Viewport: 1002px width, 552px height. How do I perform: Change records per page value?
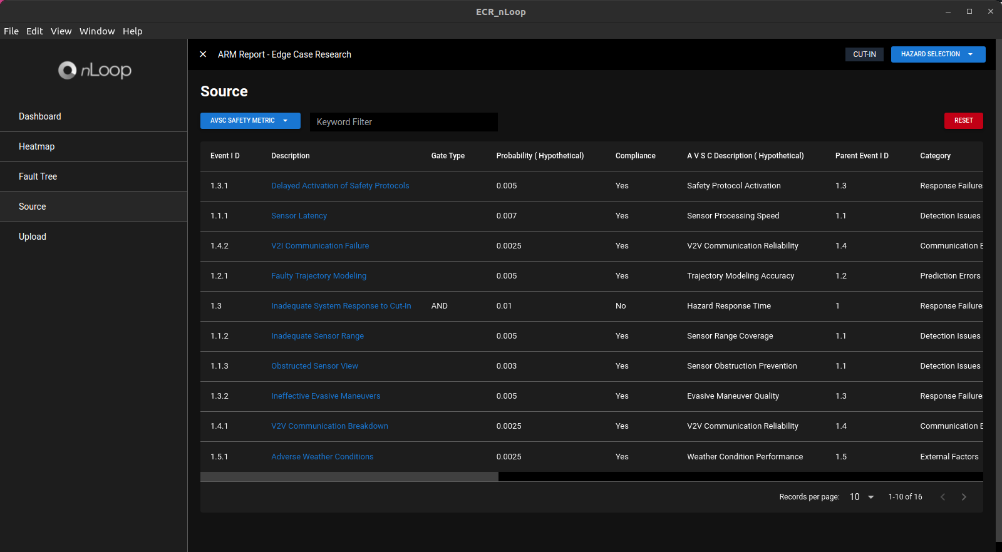862,497
